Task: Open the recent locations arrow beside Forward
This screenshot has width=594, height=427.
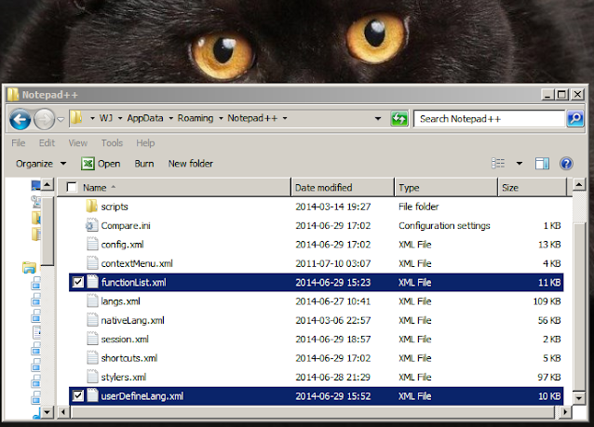Action: pos(61,120)
